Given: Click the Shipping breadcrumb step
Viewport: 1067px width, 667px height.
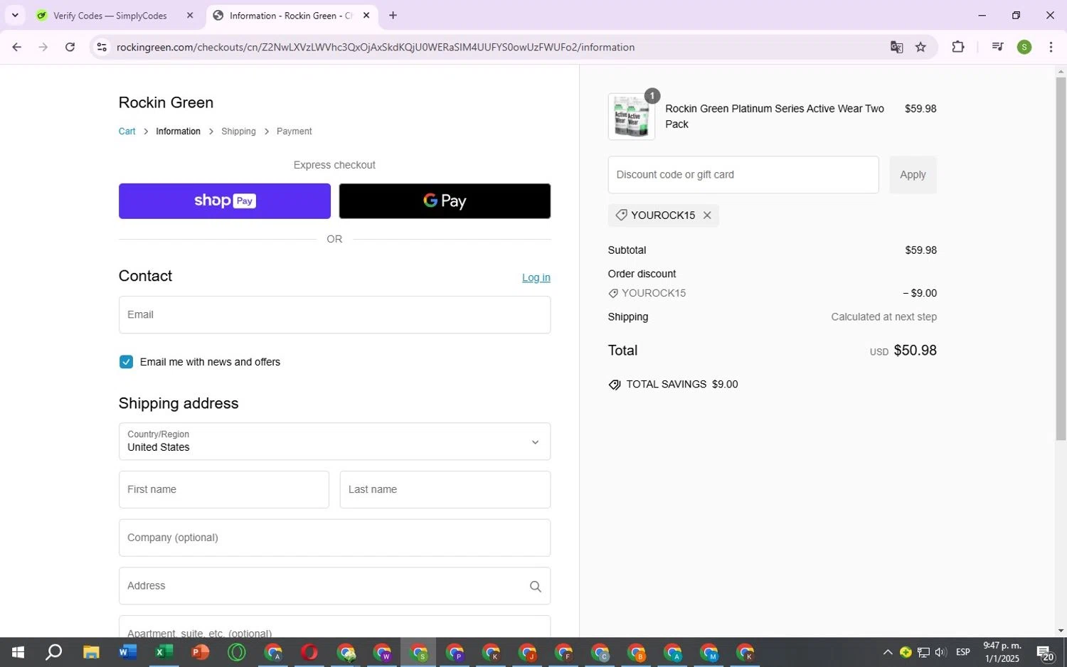Looking at the screenshot, I should [238, 132].
